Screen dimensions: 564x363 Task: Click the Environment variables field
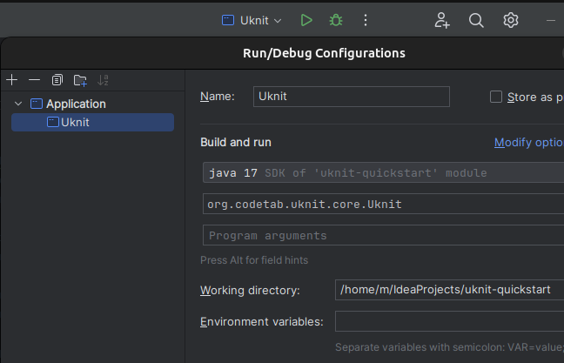[450, 321]
